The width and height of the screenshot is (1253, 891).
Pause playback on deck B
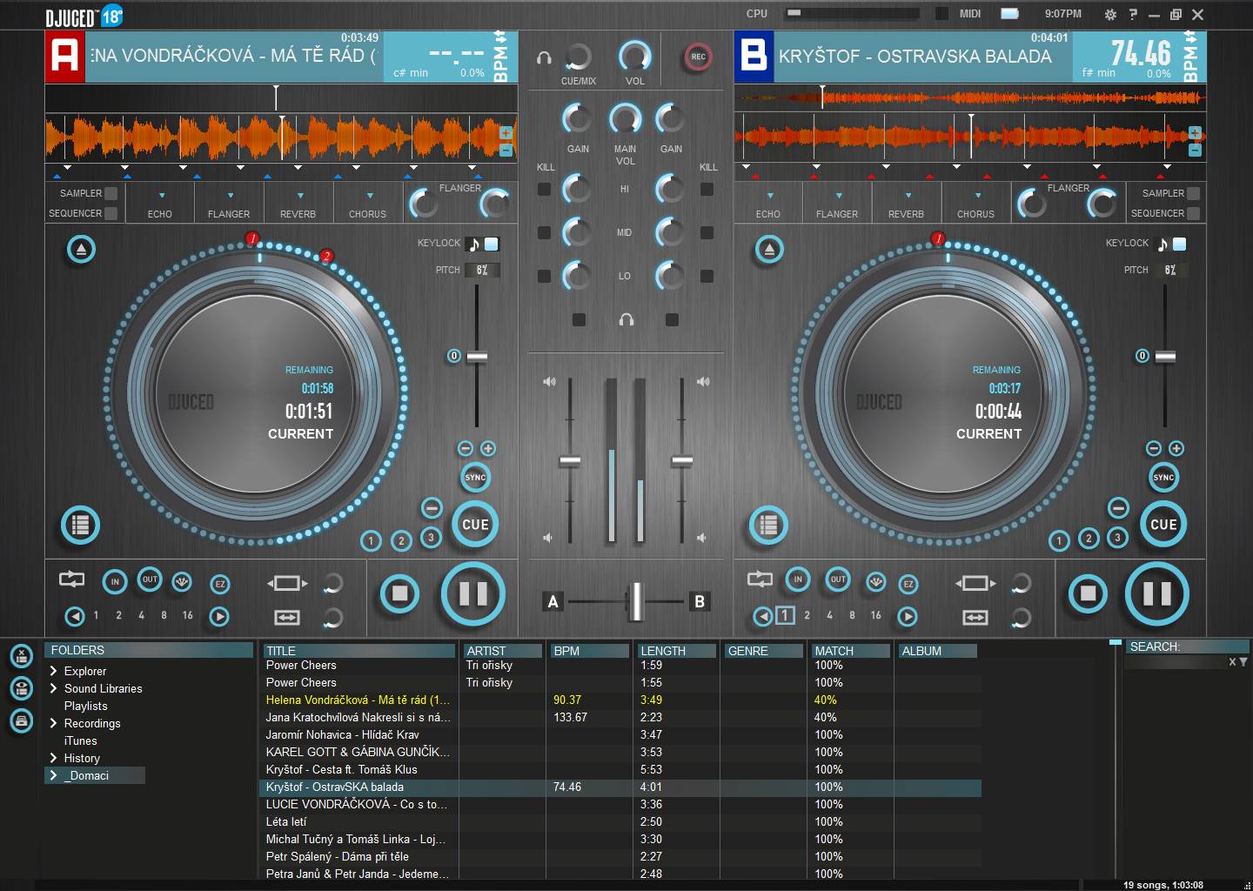coord(1156,594)
